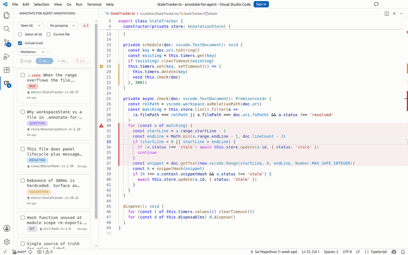Viewport: 408px width, 255px height.
Task: Open the Search view in activity bar
Action: (6, 29)
